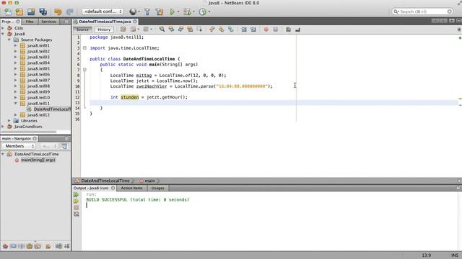The height and width of the screenshot is (259, 462).
Task: Switch to the Action Items tab
Action: pyautogui.click(x=131, y=188)
